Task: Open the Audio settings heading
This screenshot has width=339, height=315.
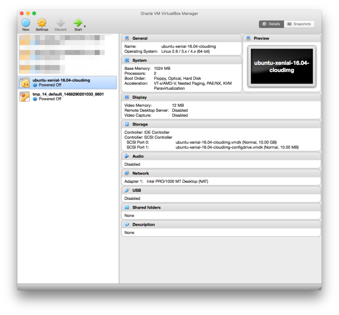Action: [x=138, y=156]
